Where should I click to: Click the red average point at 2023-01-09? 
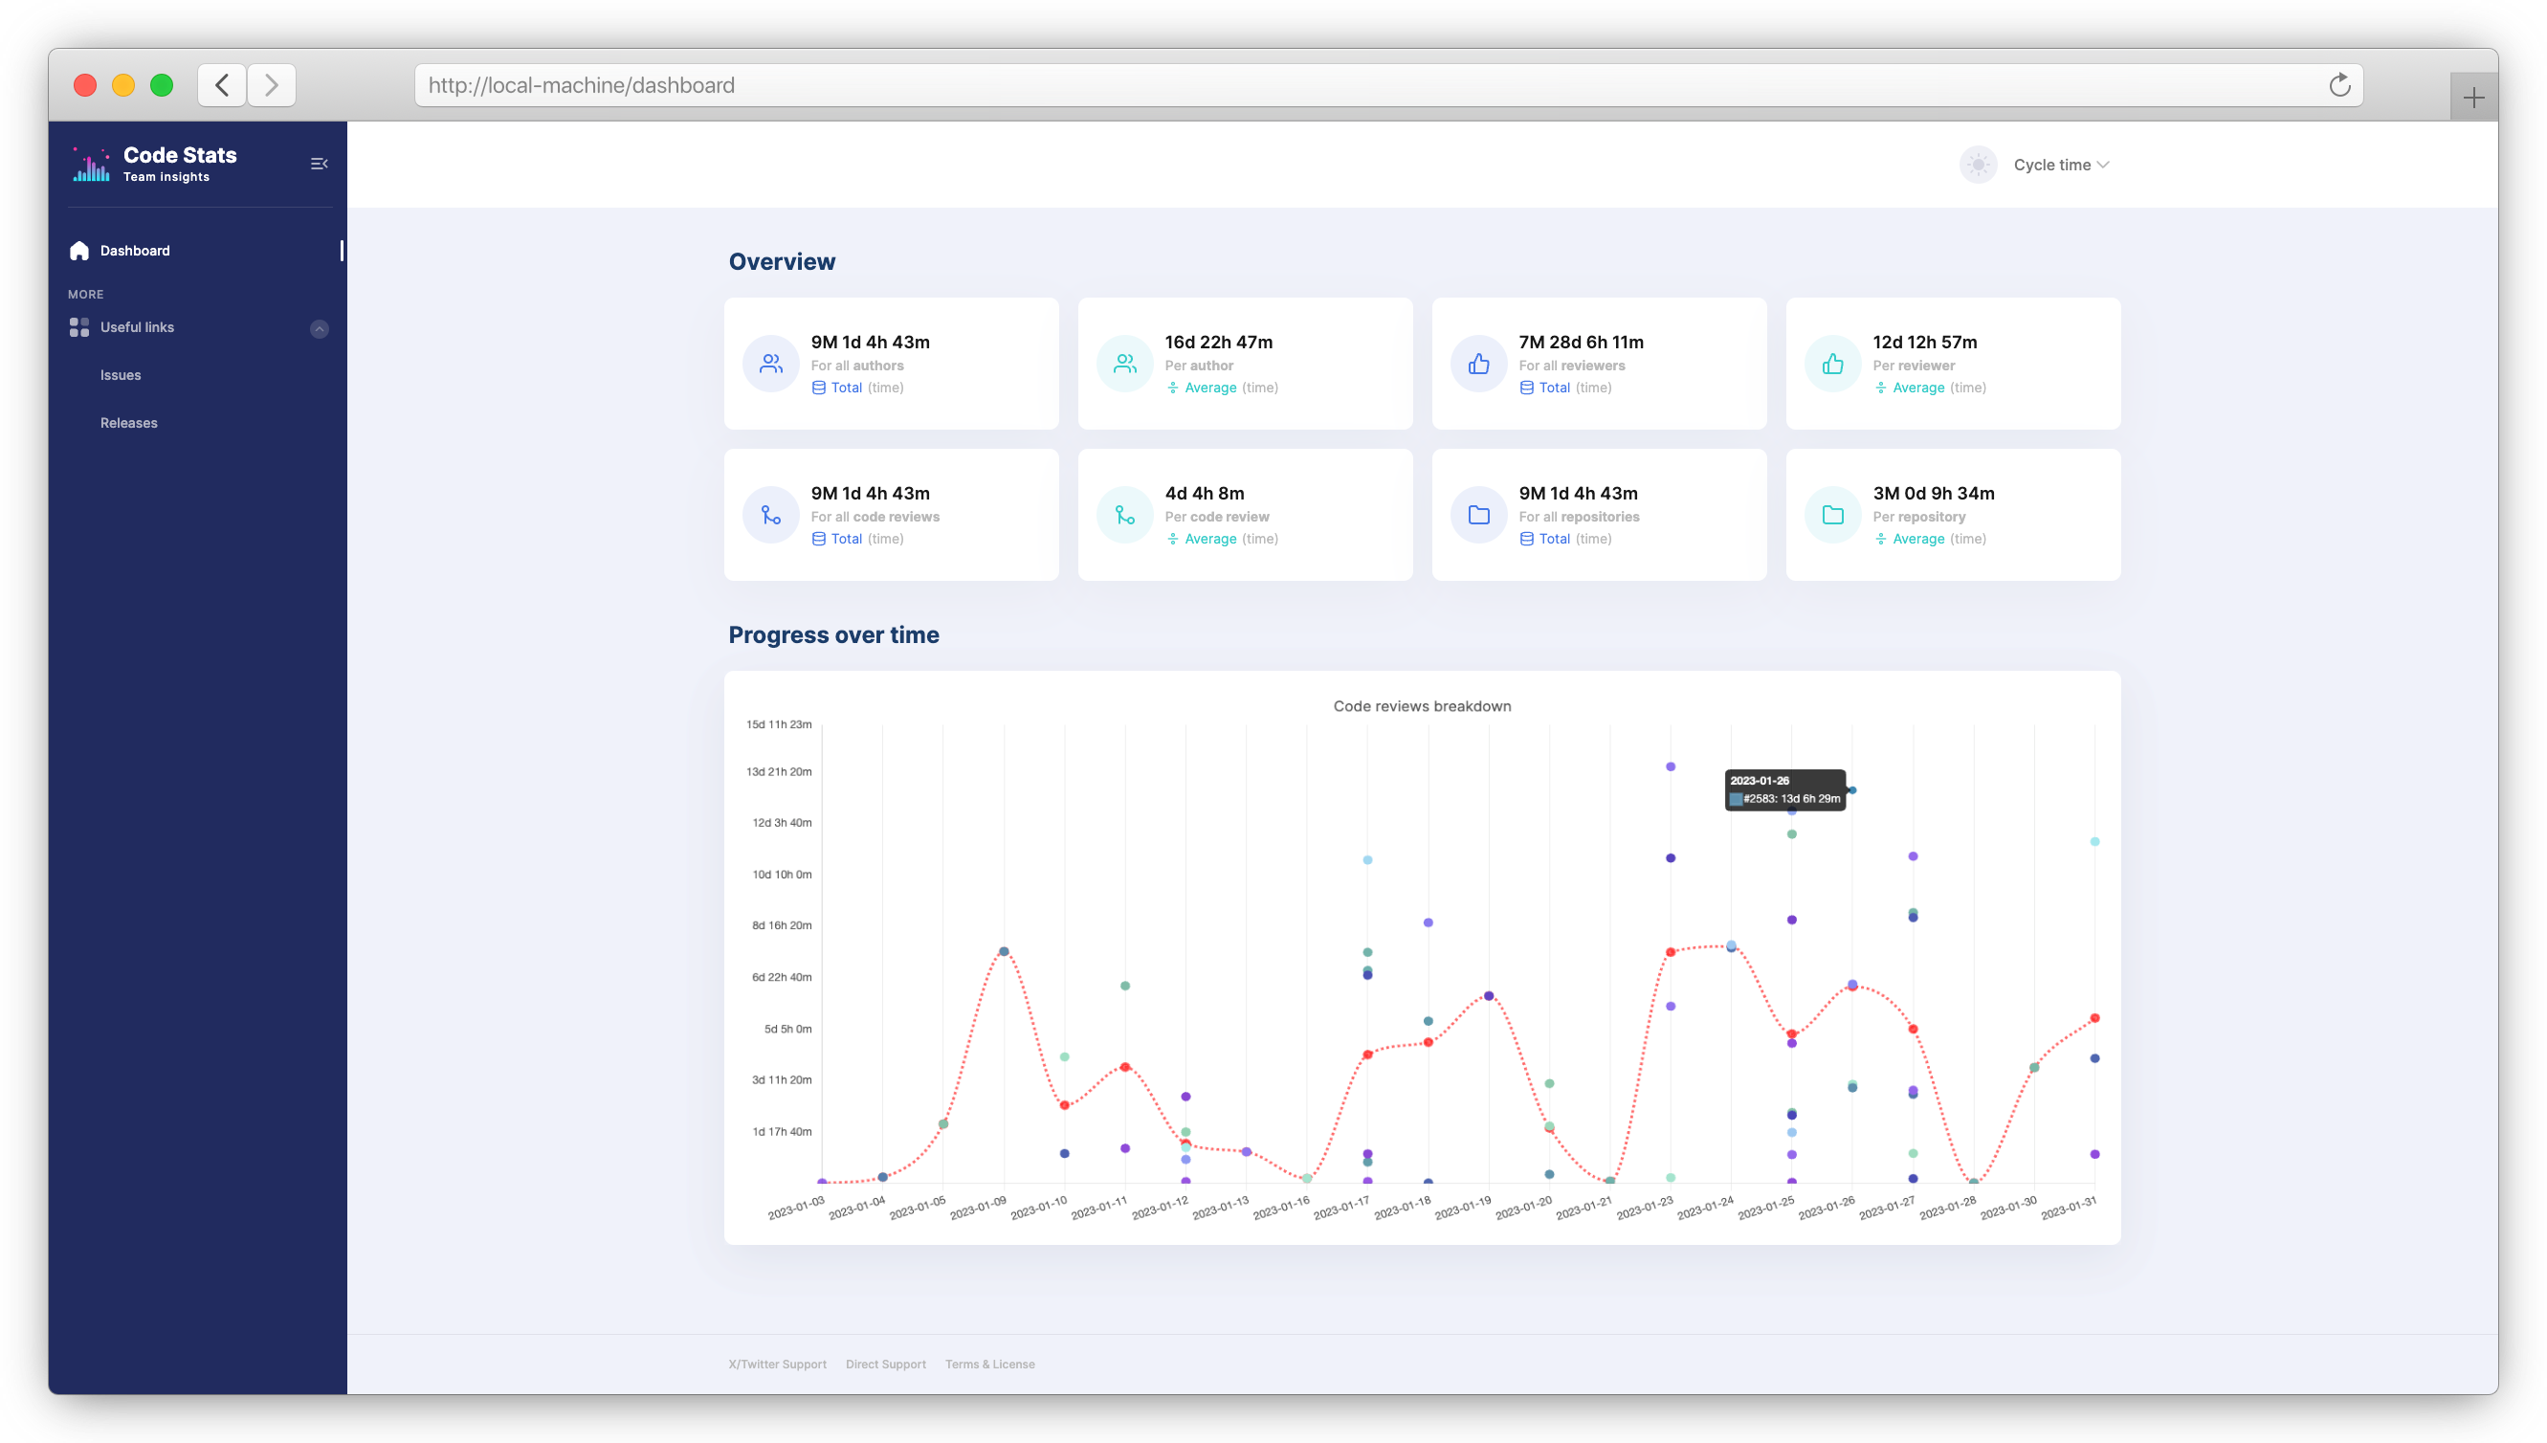coord(1004,951)
